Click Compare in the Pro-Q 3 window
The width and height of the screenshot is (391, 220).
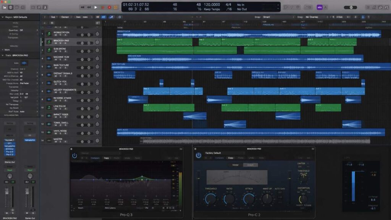point(95,158)
